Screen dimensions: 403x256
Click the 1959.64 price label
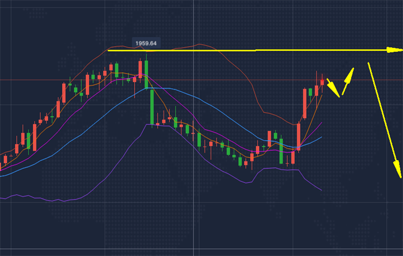pos(146,43)
